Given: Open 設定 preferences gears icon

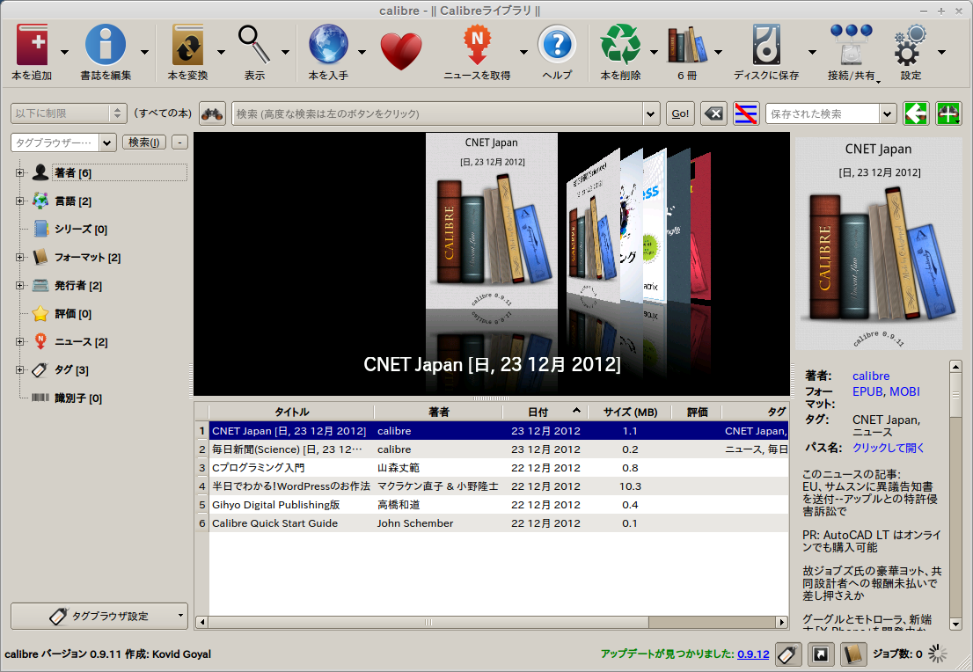Looking at the screenshot, I should tap(911, 45).
